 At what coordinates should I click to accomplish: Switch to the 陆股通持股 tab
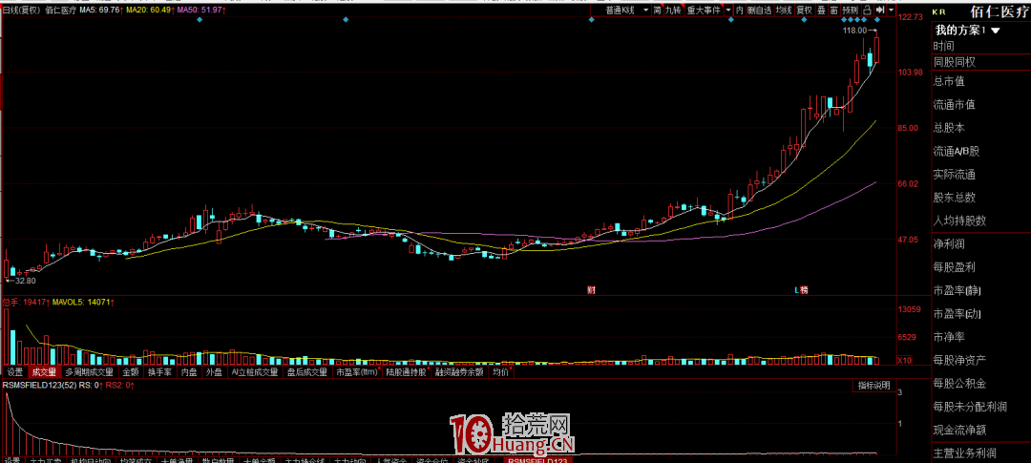point(407,372)
